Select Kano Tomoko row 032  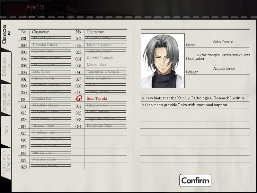pos(106,112)
